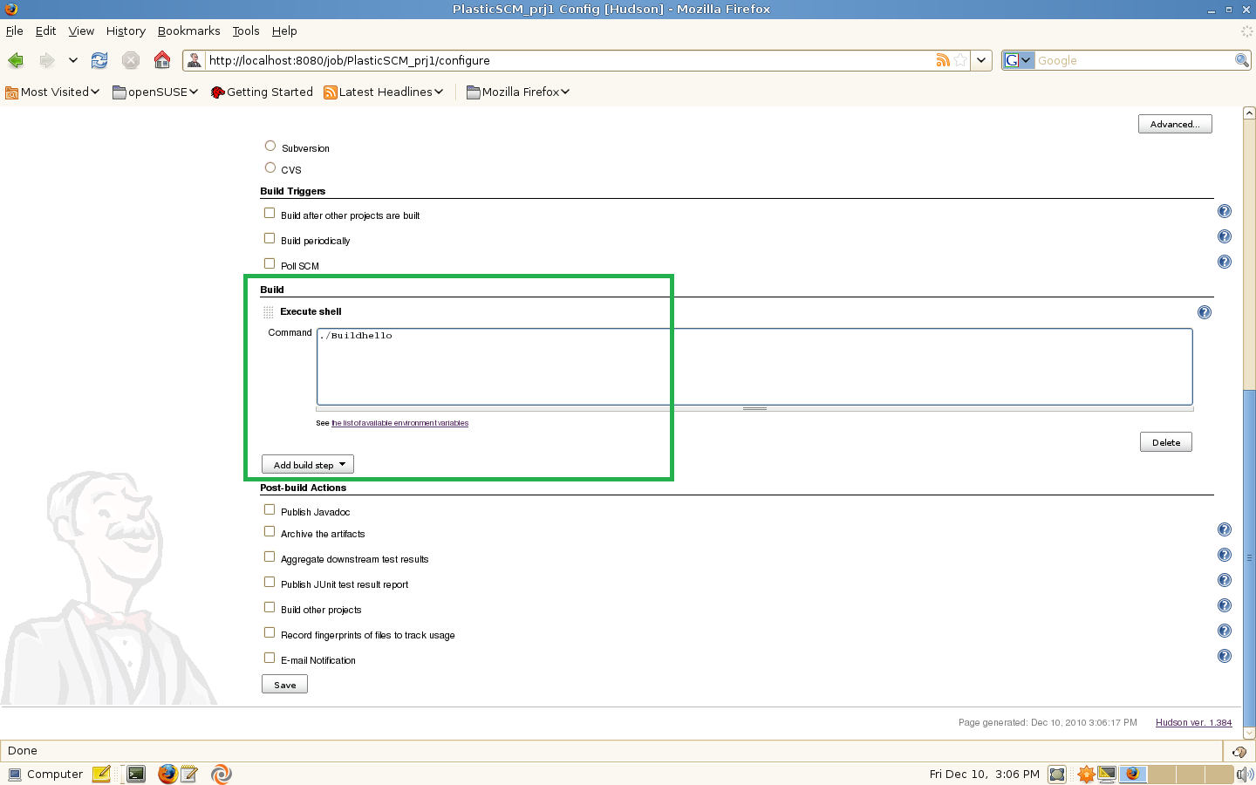
Task: Open the History menu
Action: (x=126, y=31)
